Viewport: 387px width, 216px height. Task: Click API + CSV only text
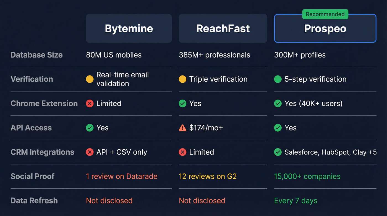point(122,152)
